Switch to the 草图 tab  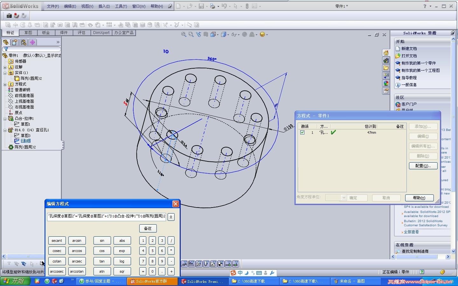pyautogui.click(x=28, y=33)
